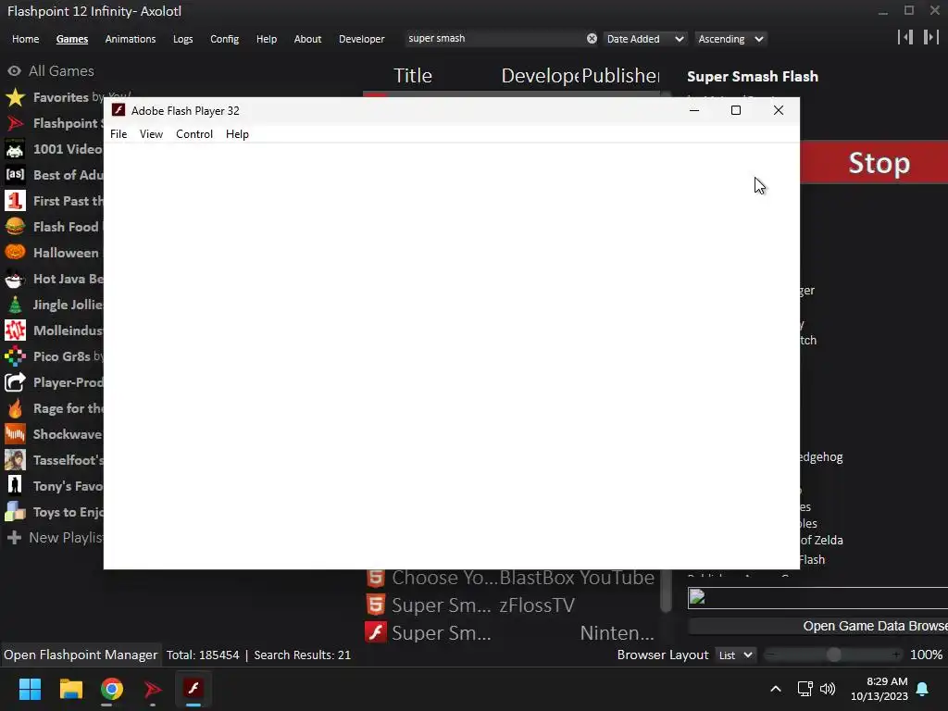Viewport: 948px width, 711px height.
Task: Sort by the Title column header
Action: point(413,76)
